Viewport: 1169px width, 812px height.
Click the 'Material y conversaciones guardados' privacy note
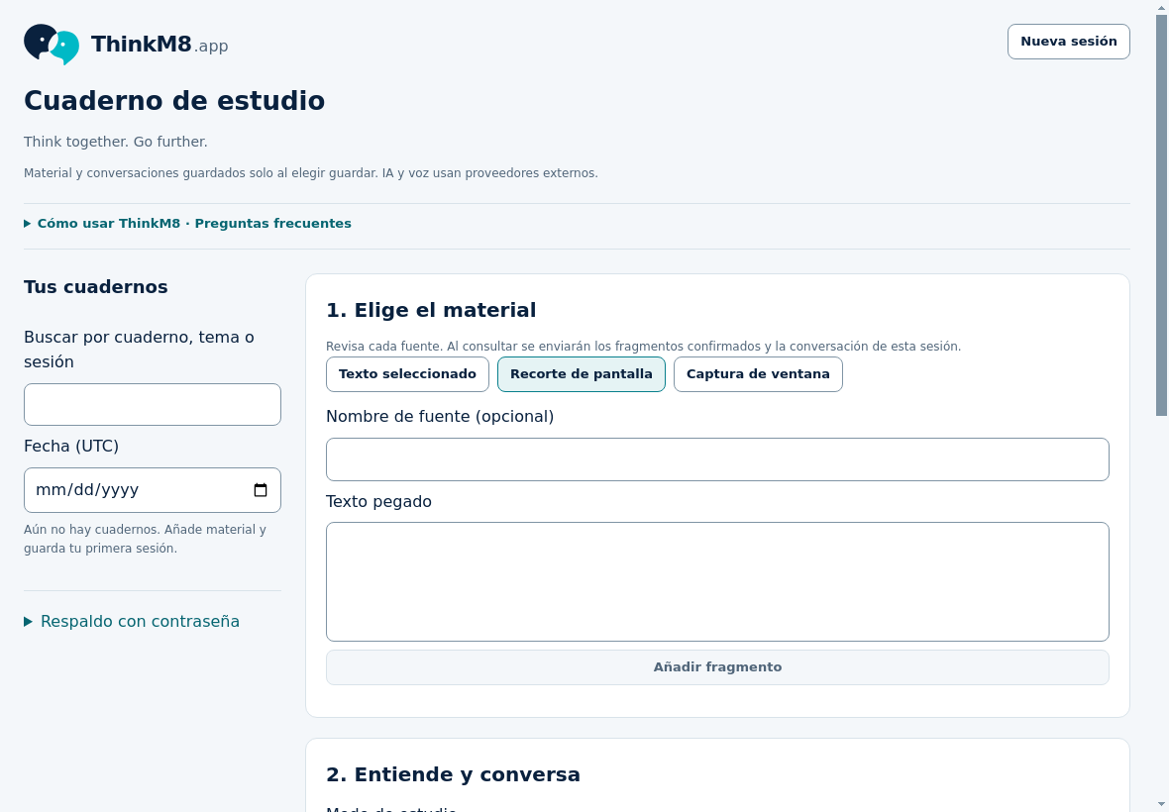pyautogui.click(x=311, y=173)
